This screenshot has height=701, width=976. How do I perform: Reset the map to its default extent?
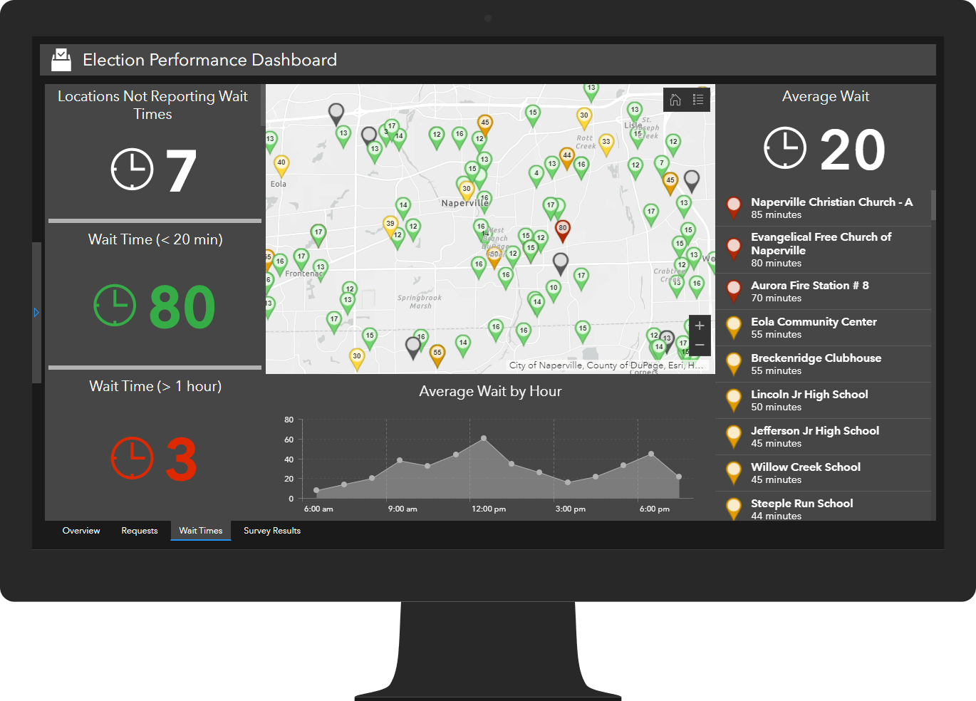675,100
